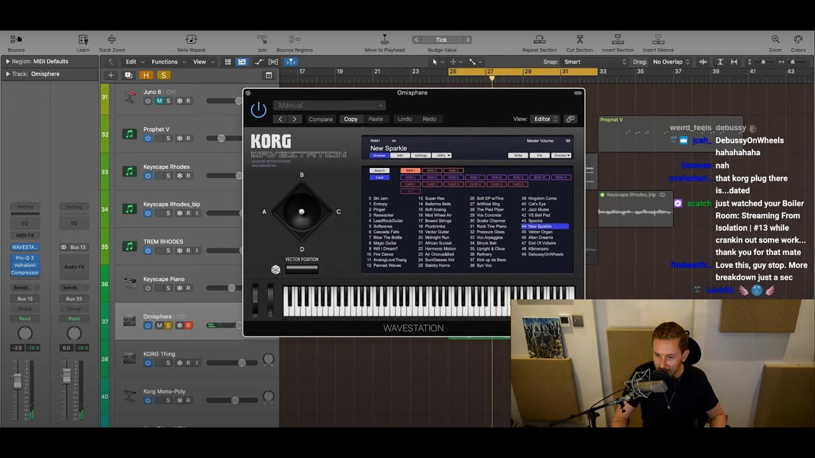Click the Note Repeat icon
The image size is (815, 458).
pos(191,39)
